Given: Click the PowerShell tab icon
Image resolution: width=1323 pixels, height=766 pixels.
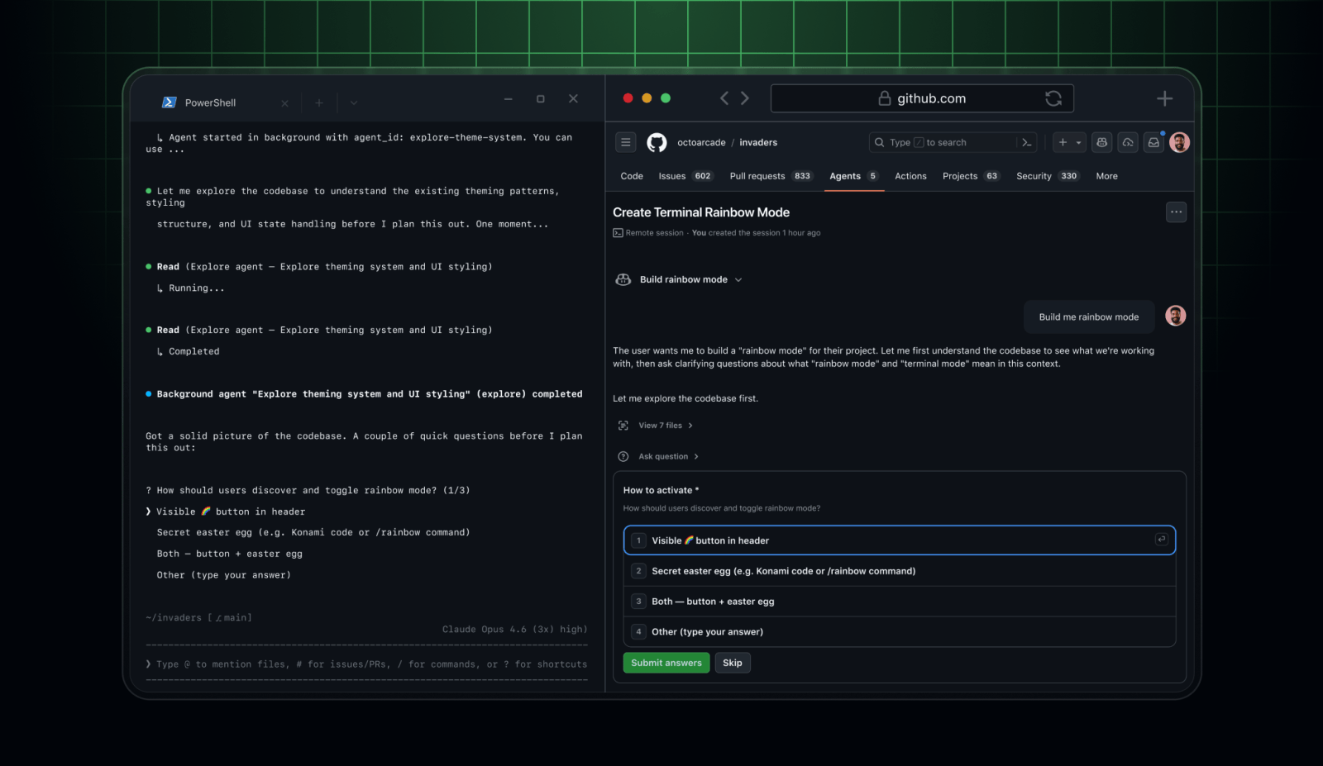Looking at the screenshot, I should (x=169, y=102).
